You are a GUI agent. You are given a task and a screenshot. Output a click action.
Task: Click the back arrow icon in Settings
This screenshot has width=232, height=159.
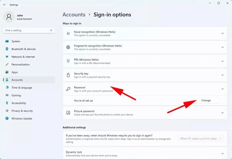coord(4,5)
